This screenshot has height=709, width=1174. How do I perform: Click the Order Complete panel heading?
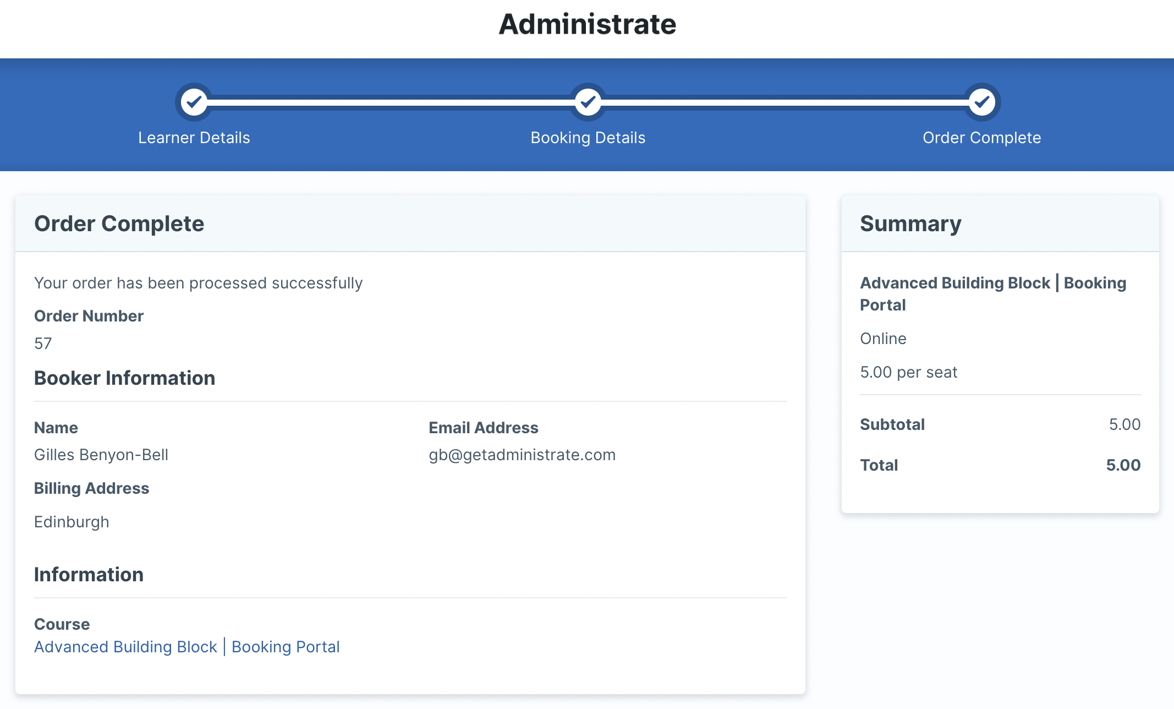[x=119, y=223]
